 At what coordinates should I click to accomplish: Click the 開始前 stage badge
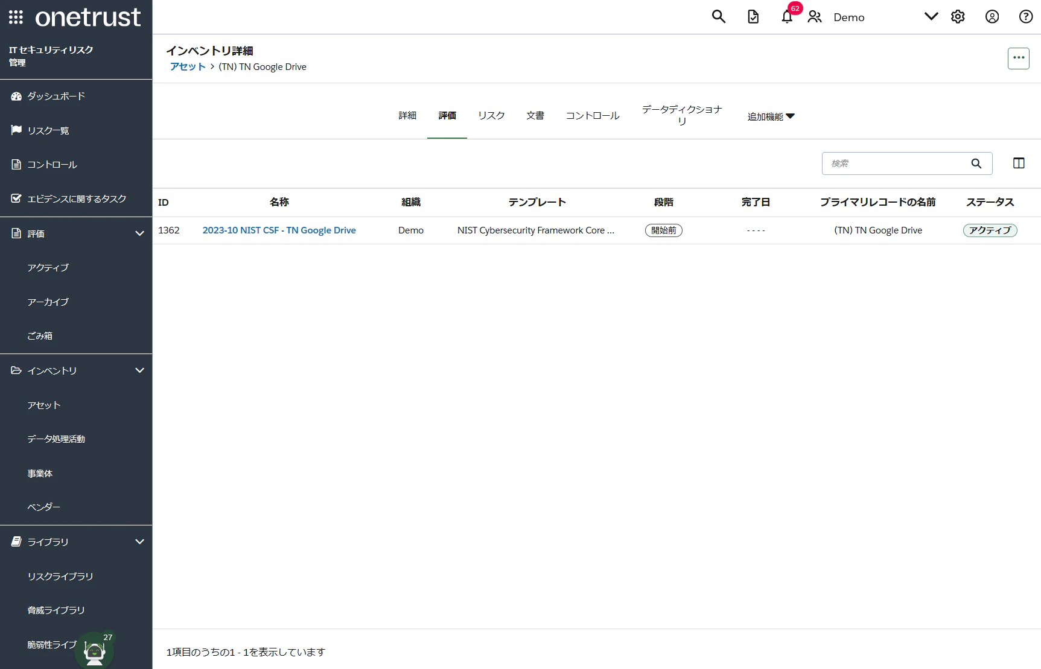[x=664, y=230]
